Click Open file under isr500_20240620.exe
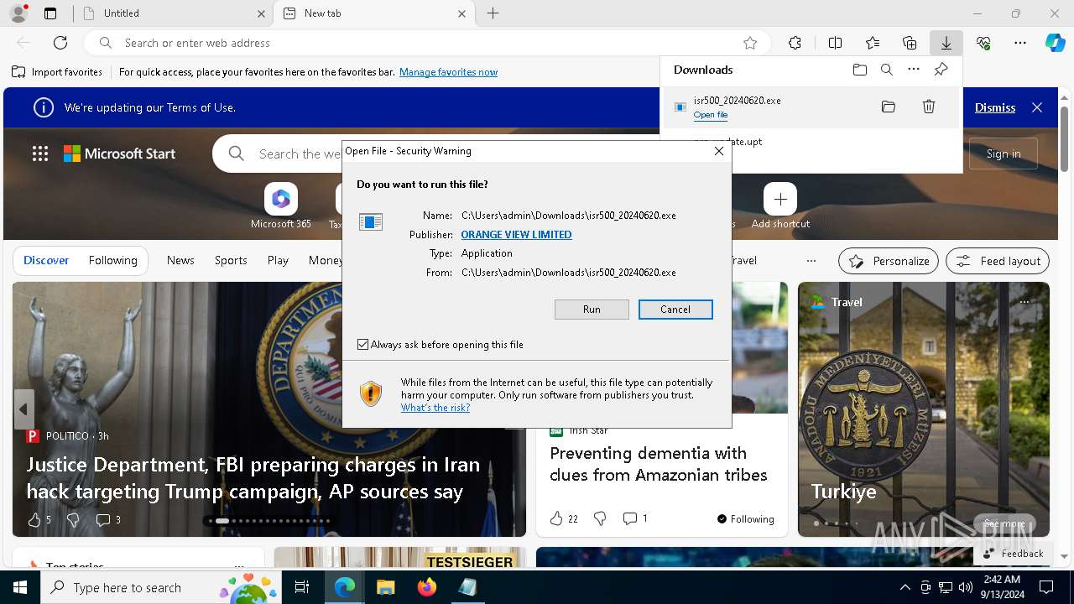 711,115
